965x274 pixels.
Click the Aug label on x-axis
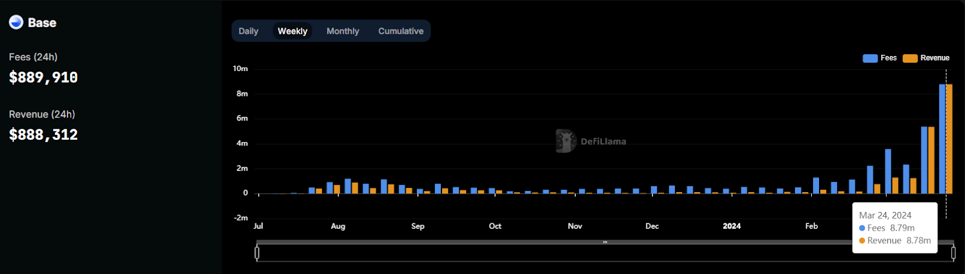tap(338, 226)
